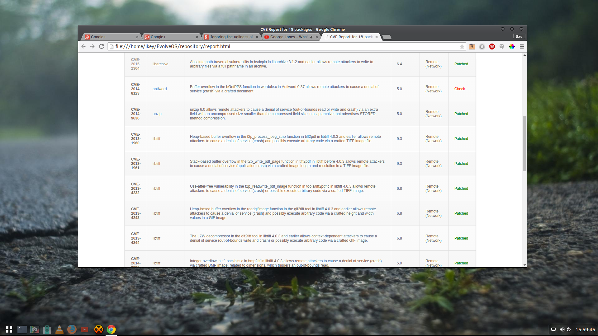Focus the Chrome icon in the panel
Image resolution: width=598 pixels, height=336 pixels.
pos(111,329)
